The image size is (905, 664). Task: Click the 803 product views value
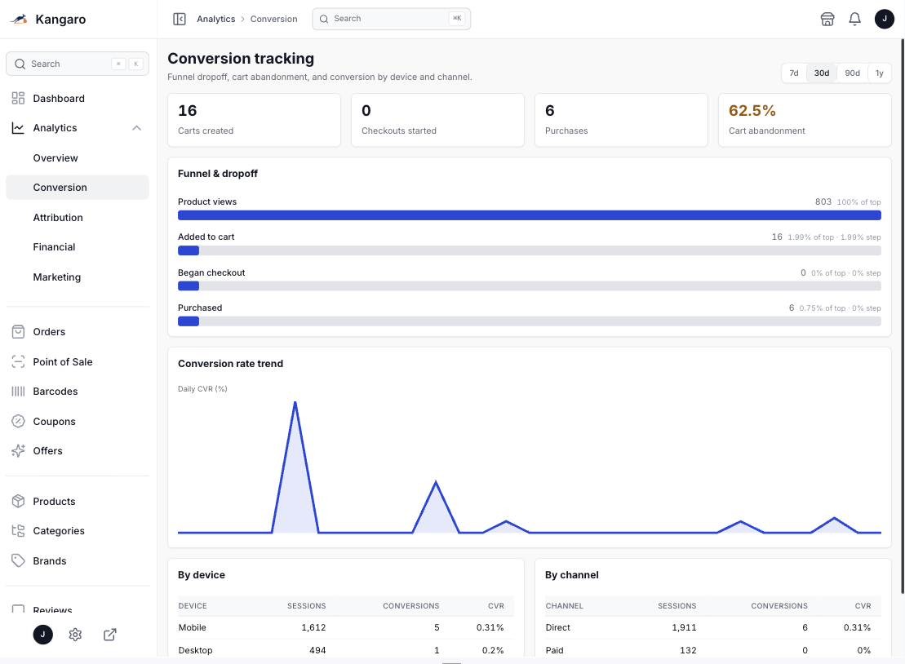pos(823,202)
